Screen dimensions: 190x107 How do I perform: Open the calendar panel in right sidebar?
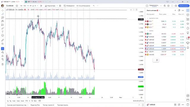pos(188,100)
